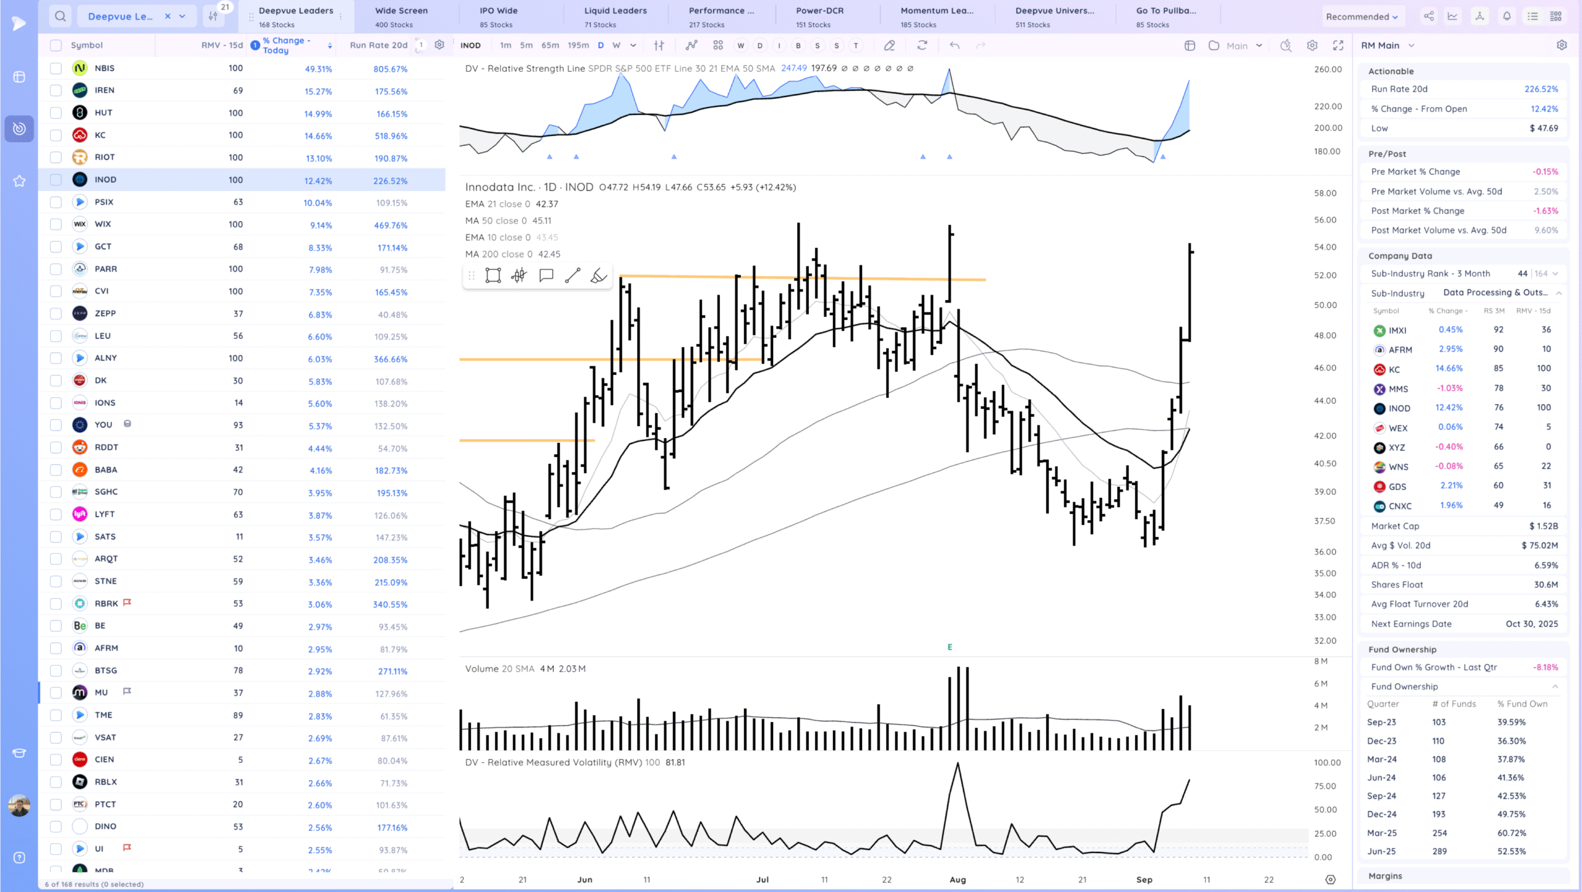The width and height of the screenshot is (1582, 892).
Task: Toggle the chart panel layout icon
Action: tap(1190, 45)
